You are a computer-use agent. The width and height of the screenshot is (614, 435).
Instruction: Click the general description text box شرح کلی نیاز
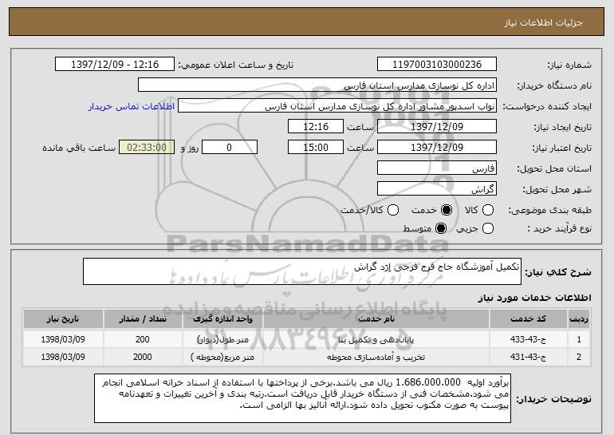pos(302,271)
